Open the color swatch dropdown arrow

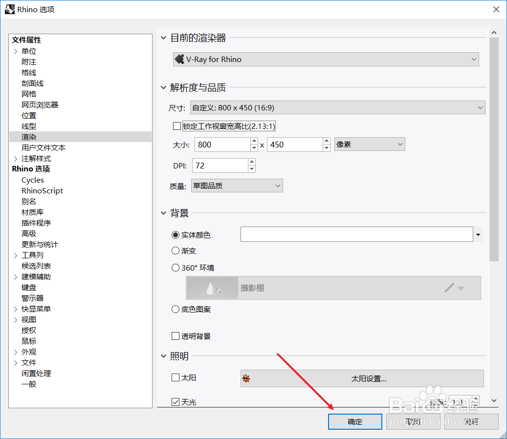tap(478, 234)
